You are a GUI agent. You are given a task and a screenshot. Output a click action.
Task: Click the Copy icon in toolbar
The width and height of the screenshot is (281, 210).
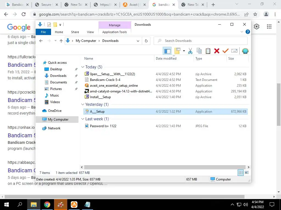click(x=199, y=51)
